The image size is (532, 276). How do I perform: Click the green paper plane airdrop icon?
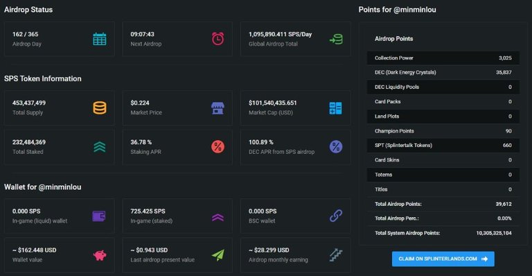(218, 255)
